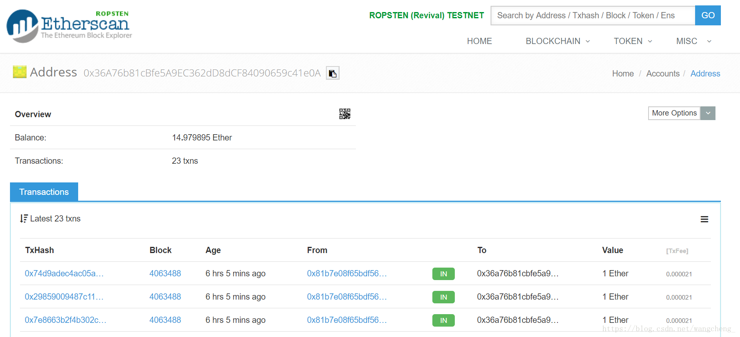Click the Value column header
The height and width of the screenshot is (337, 740).
click(612, 250)
